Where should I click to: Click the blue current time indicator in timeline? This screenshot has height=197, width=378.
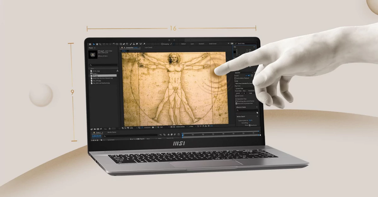click(183, 135)
